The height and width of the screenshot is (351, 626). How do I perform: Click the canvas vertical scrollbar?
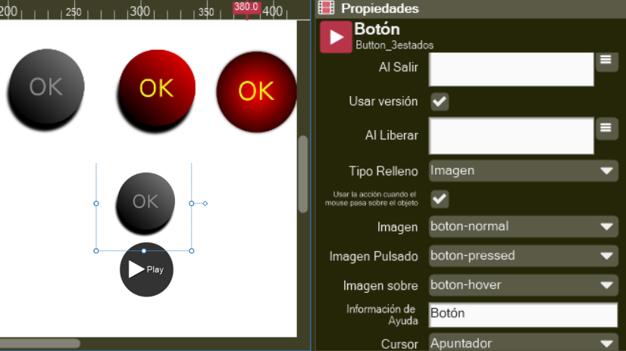pyautogui.click(x=303, y=174)
